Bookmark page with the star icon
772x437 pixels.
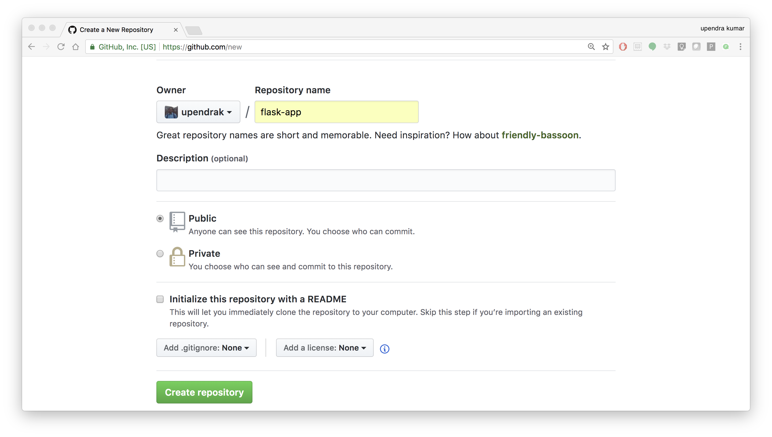coord(605,47)
